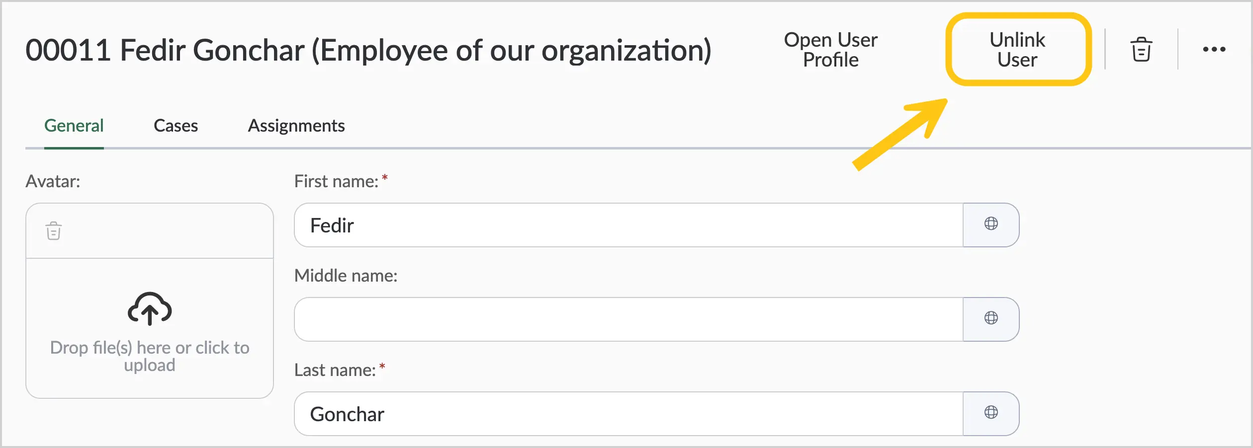Screen dimensions: 1253x448
Task: Click the 'Drop file(s) here' upload text
Action: click(150, 356)
